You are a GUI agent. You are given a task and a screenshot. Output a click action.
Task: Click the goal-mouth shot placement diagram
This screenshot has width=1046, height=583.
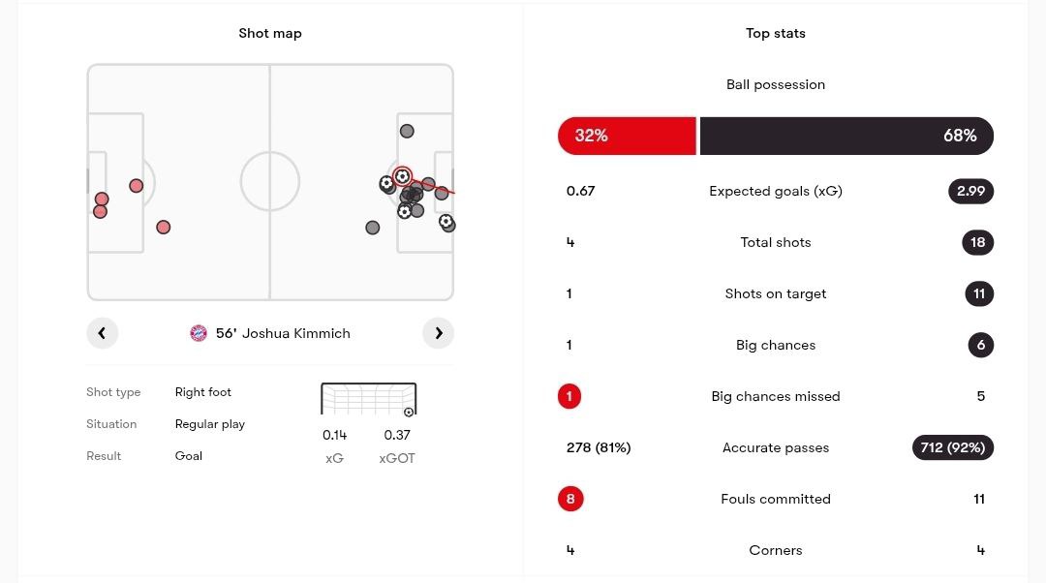point(369,400)
